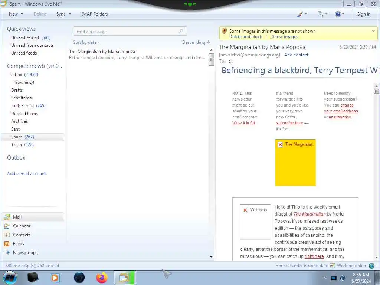Open the Sent Items folder
Viewport: 380px width, 285px height.
point(21,98)
